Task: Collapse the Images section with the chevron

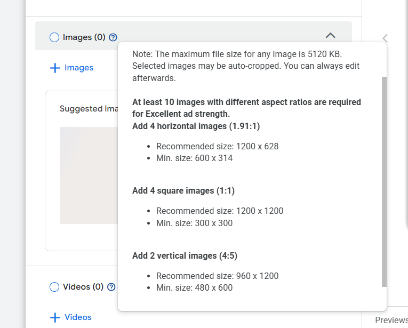Action: point(330,36)
